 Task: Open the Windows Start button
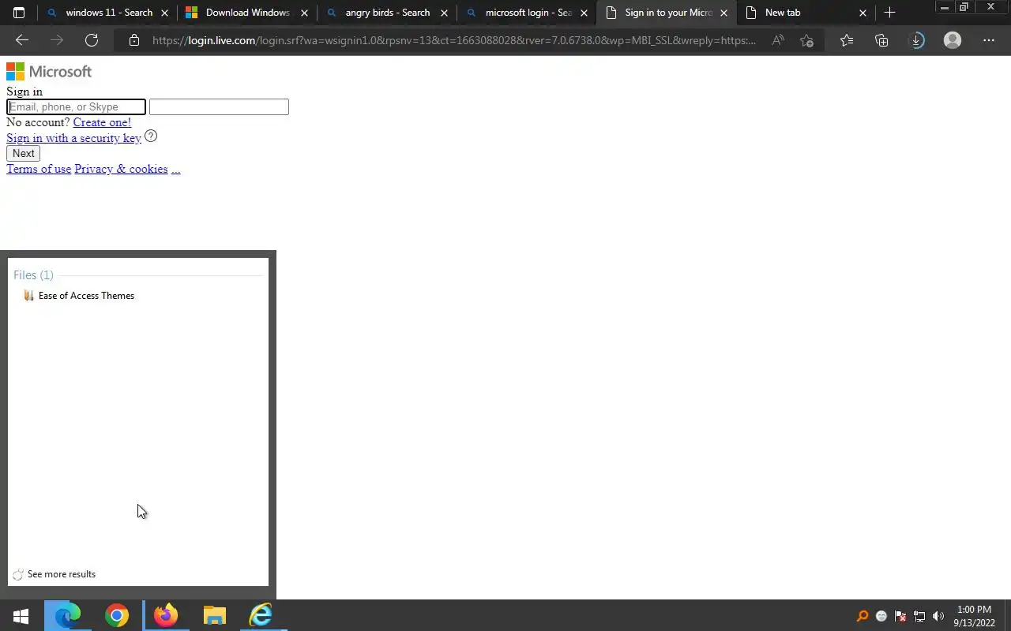(x=21, y=615)
